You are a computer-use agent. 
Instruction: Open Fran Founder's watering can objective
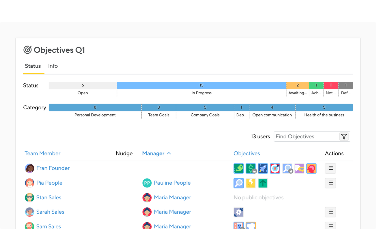coord(239,168)
